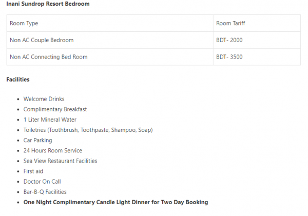Click the Non AC Connecting Bed Room cell
Viewport: 308px width, 216px height.
click(110, 57)
